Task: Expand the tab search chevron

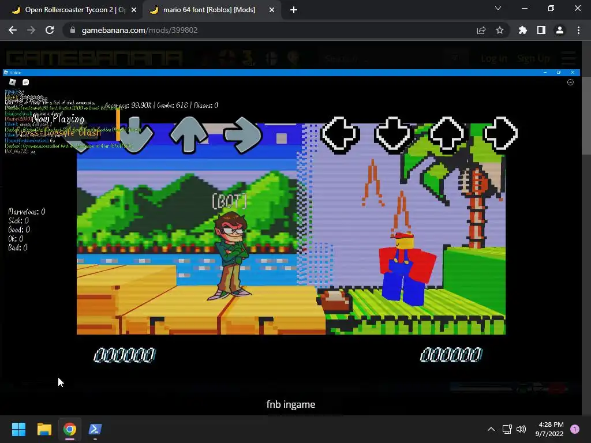Action: point(498,8)
